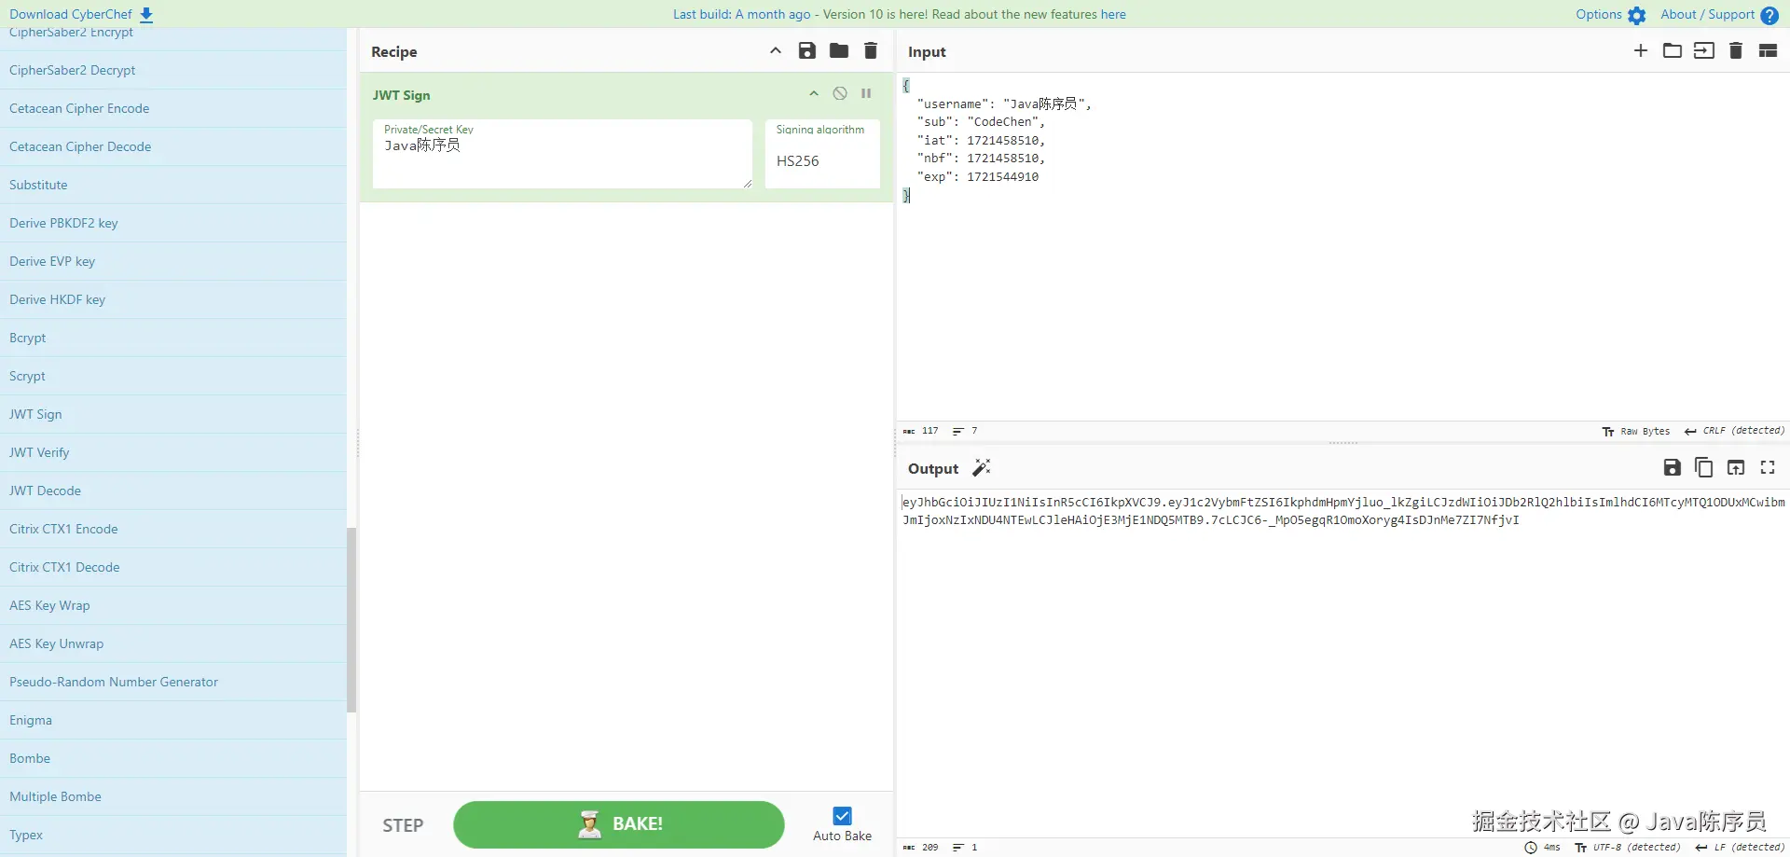
Task: Open folder as input
Action: 1673,51
